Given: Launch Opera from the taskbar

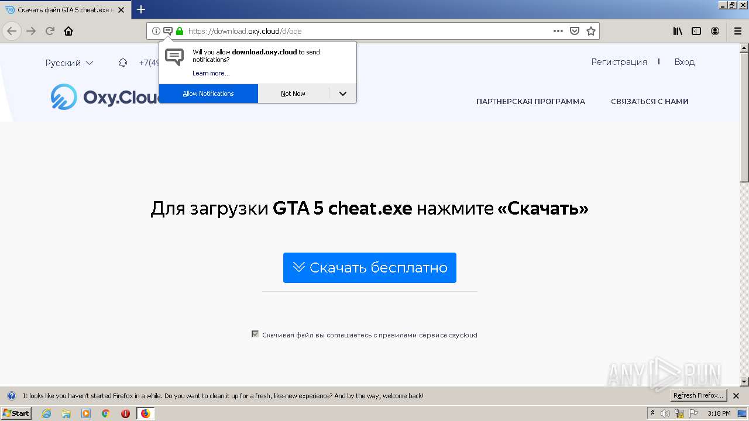Looking at the screenshot, I should coord(125,413).
